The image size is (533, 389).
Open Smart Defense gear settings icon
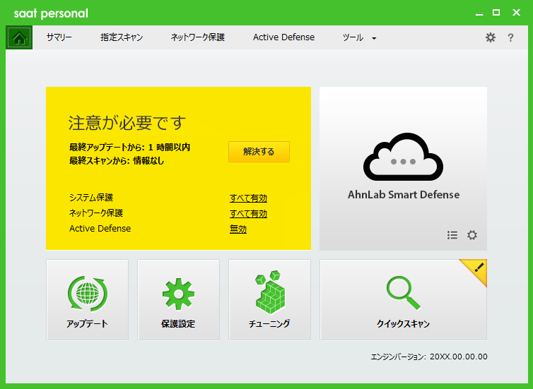(x=471, y=235)
